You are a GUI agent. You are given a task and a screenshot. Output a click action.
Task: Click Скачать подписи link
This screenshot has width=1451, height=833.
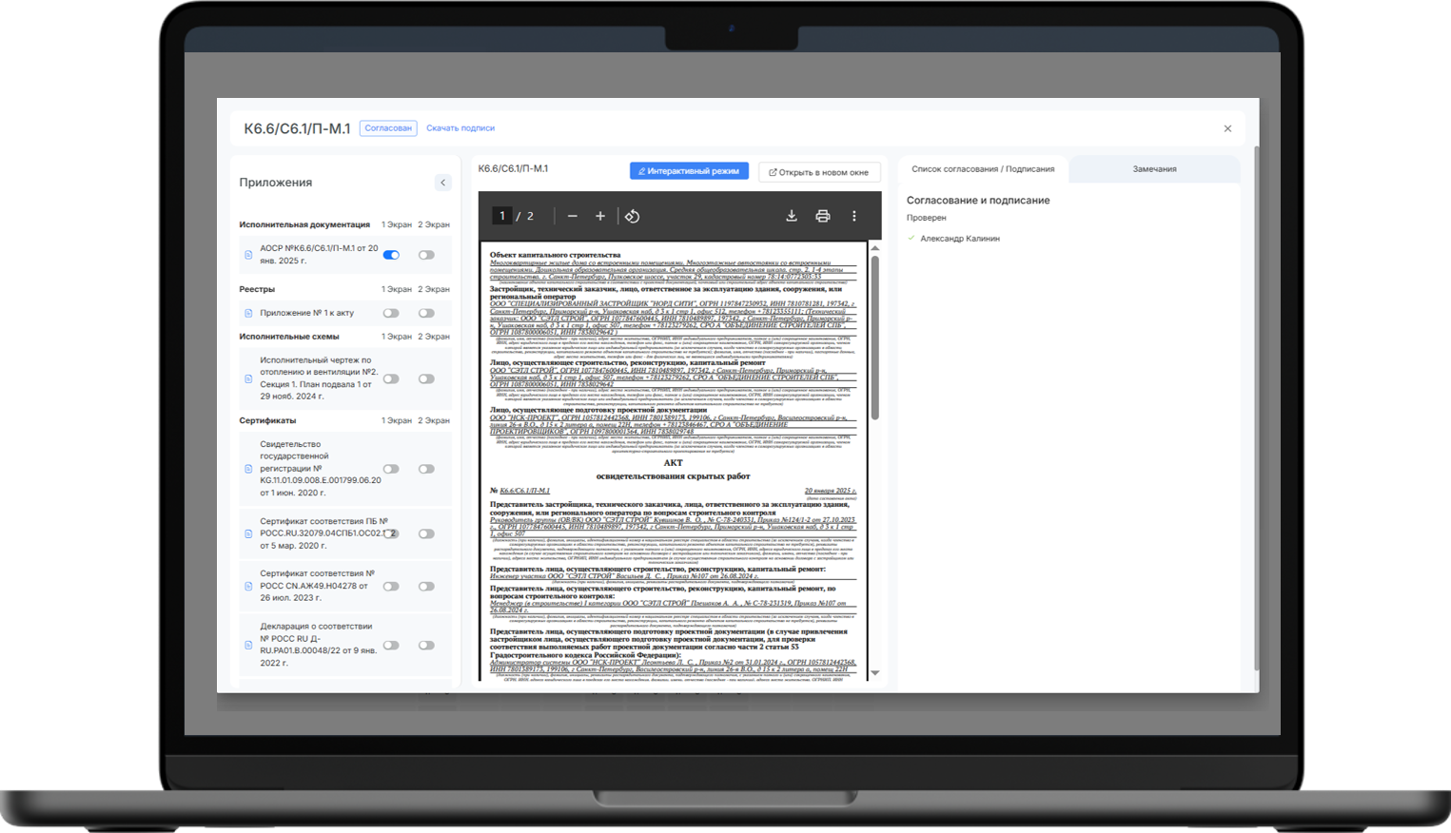click(x=461, y=128)
